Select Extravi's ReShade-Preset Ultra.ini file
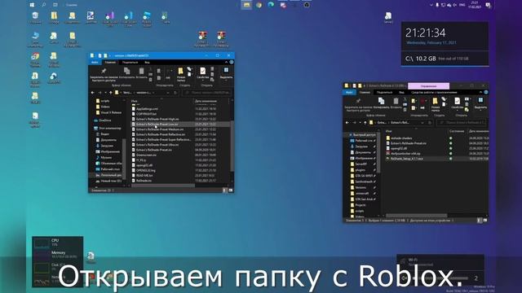 [x=157, y=145]
